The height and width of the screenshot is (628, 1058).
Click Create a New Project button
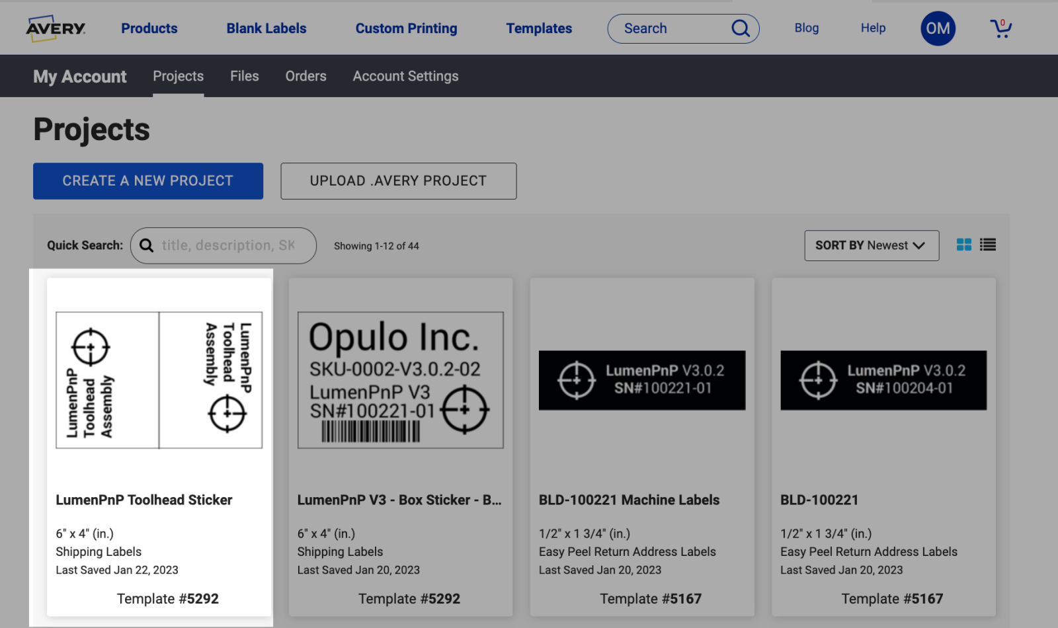click(148, 181)
